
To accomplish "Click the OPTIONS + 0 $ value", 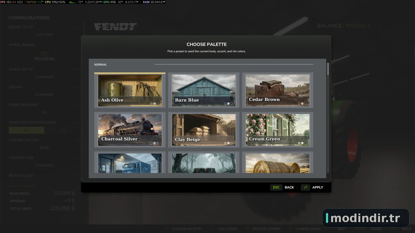I will click(70, 201).
